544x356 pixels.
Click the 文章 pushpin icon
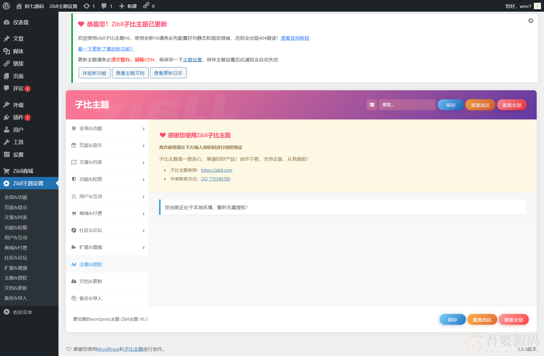[6, 39]
